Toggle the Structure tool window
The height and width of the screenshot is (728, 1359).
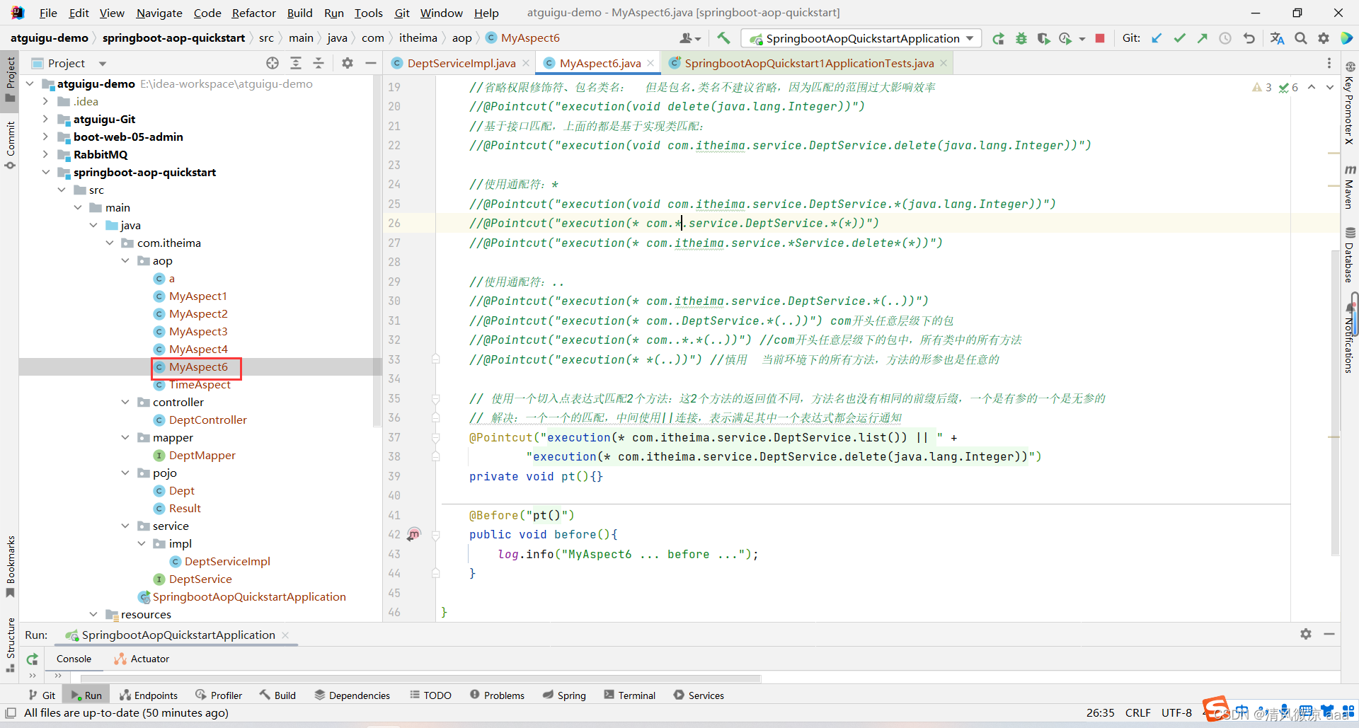point(10,644)
